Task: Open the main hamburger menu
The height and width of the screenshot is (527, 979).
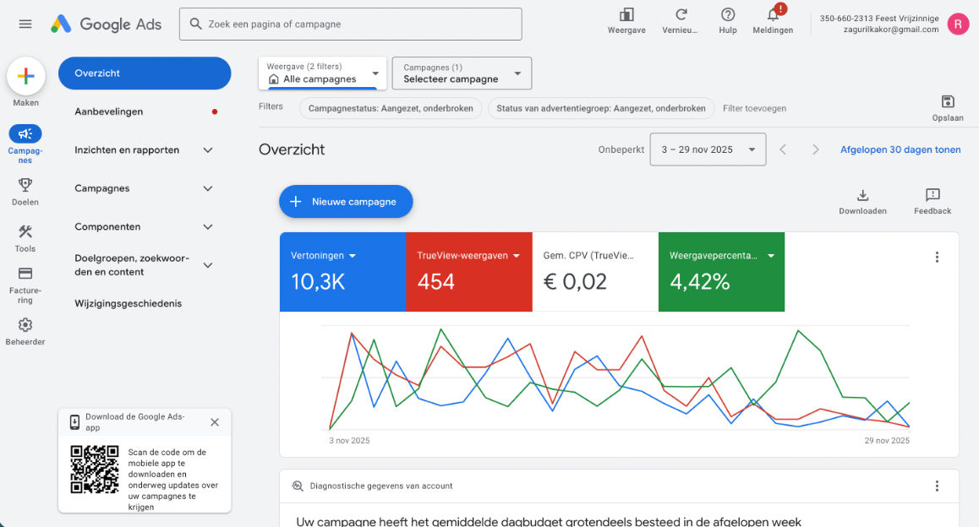Action: (x=25, y=24)
